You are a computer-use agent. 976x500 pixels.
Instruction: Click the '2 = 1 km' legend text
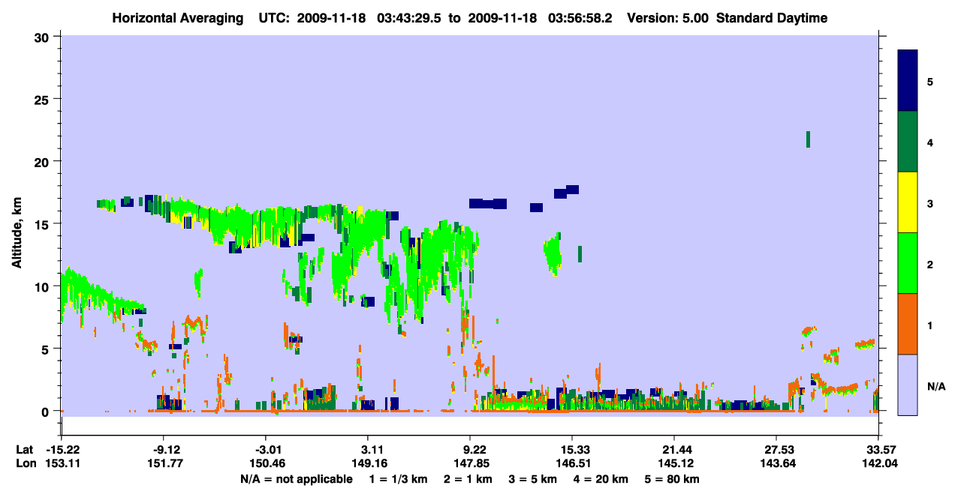pyautogui.click(x=467, y=479)
